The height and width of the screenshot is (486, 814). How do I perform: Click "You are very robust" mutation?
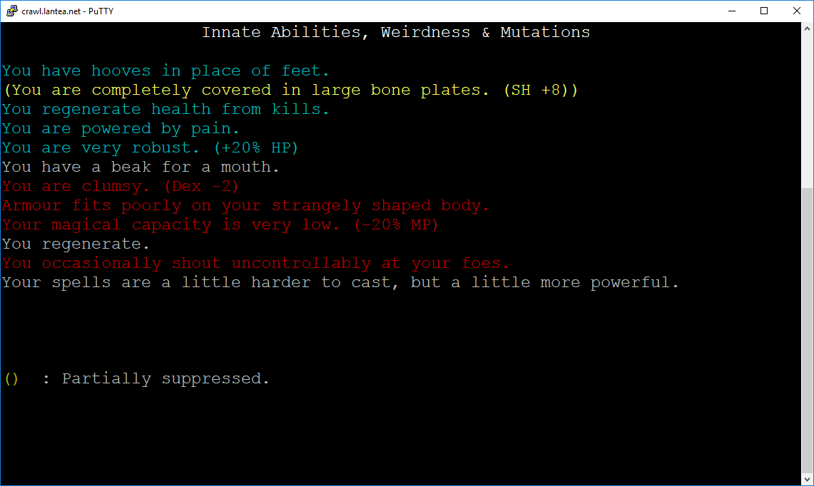click(x=150, y=148)
